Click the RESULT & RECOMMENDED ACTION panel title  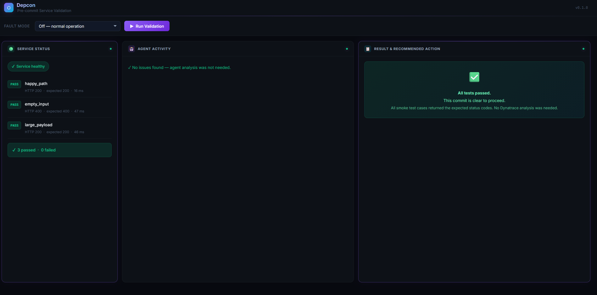coord(407,49)
